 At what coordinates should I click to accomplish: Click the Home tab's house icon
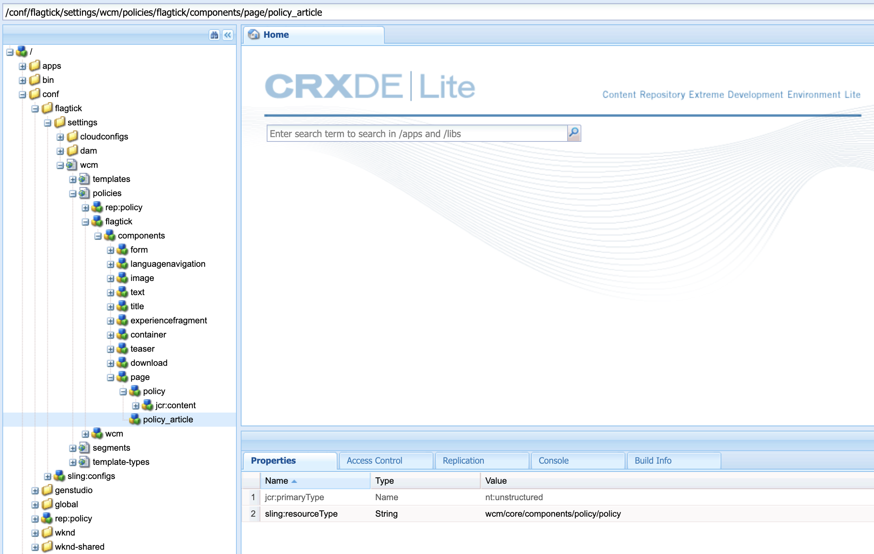pyautogui.click(x=254, y=35)
